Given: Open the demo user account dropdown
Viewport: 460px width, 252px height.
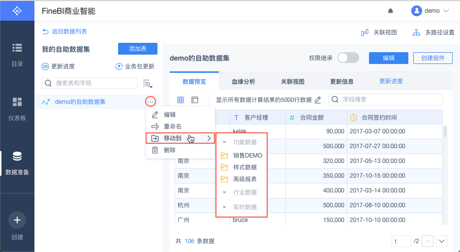Looking at the screenshot, I should pos(430,10).
